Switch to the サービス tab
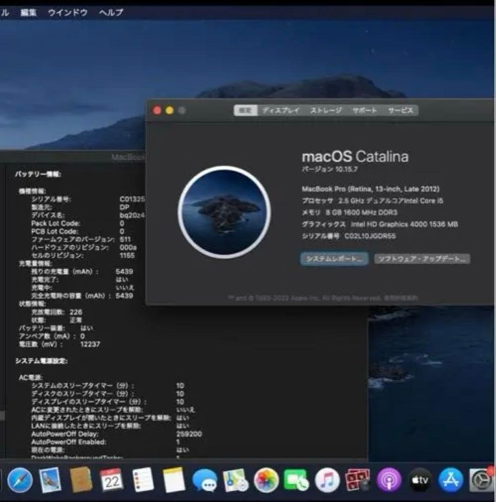The height and width of the screenshot is (502, 496). pyautogui.click(x=400, y=111)
